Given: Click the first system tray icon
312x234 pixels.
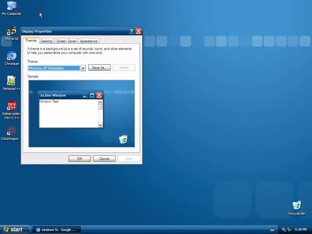Looking at the screenshot, I should (x=284, y=229).
